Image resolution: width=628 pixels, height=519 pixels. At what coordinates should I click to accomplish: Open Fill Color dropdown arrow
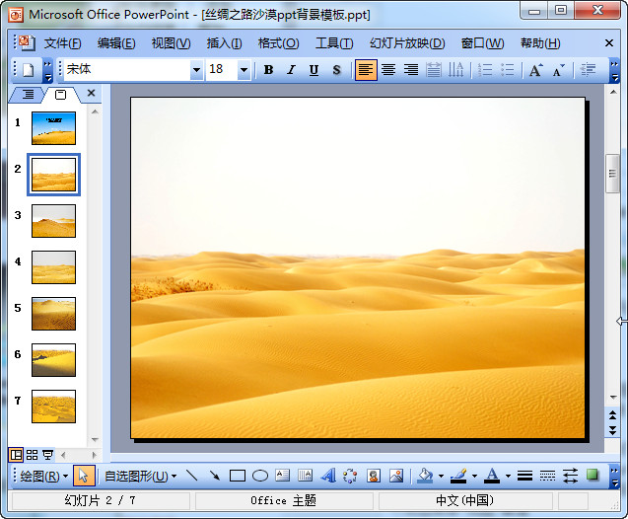(441, 477)
